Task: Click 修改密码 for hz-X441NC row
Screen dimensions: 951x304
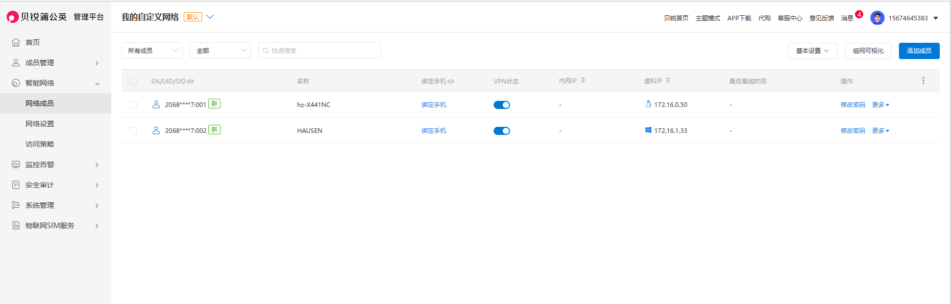Action: point(852,105)
